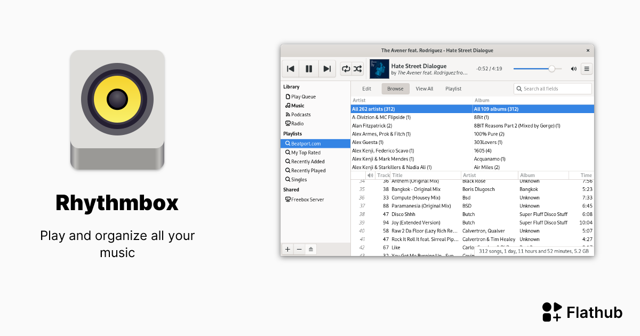This screenshot has height=336, width=640.
Task: Switch to the Playlist tab
Action: coord(453,89)
